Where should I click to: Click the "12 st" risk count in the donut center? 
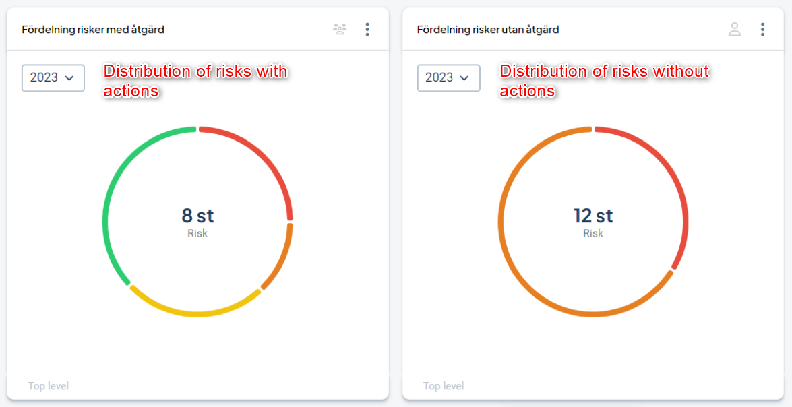[x=593, y=216]
